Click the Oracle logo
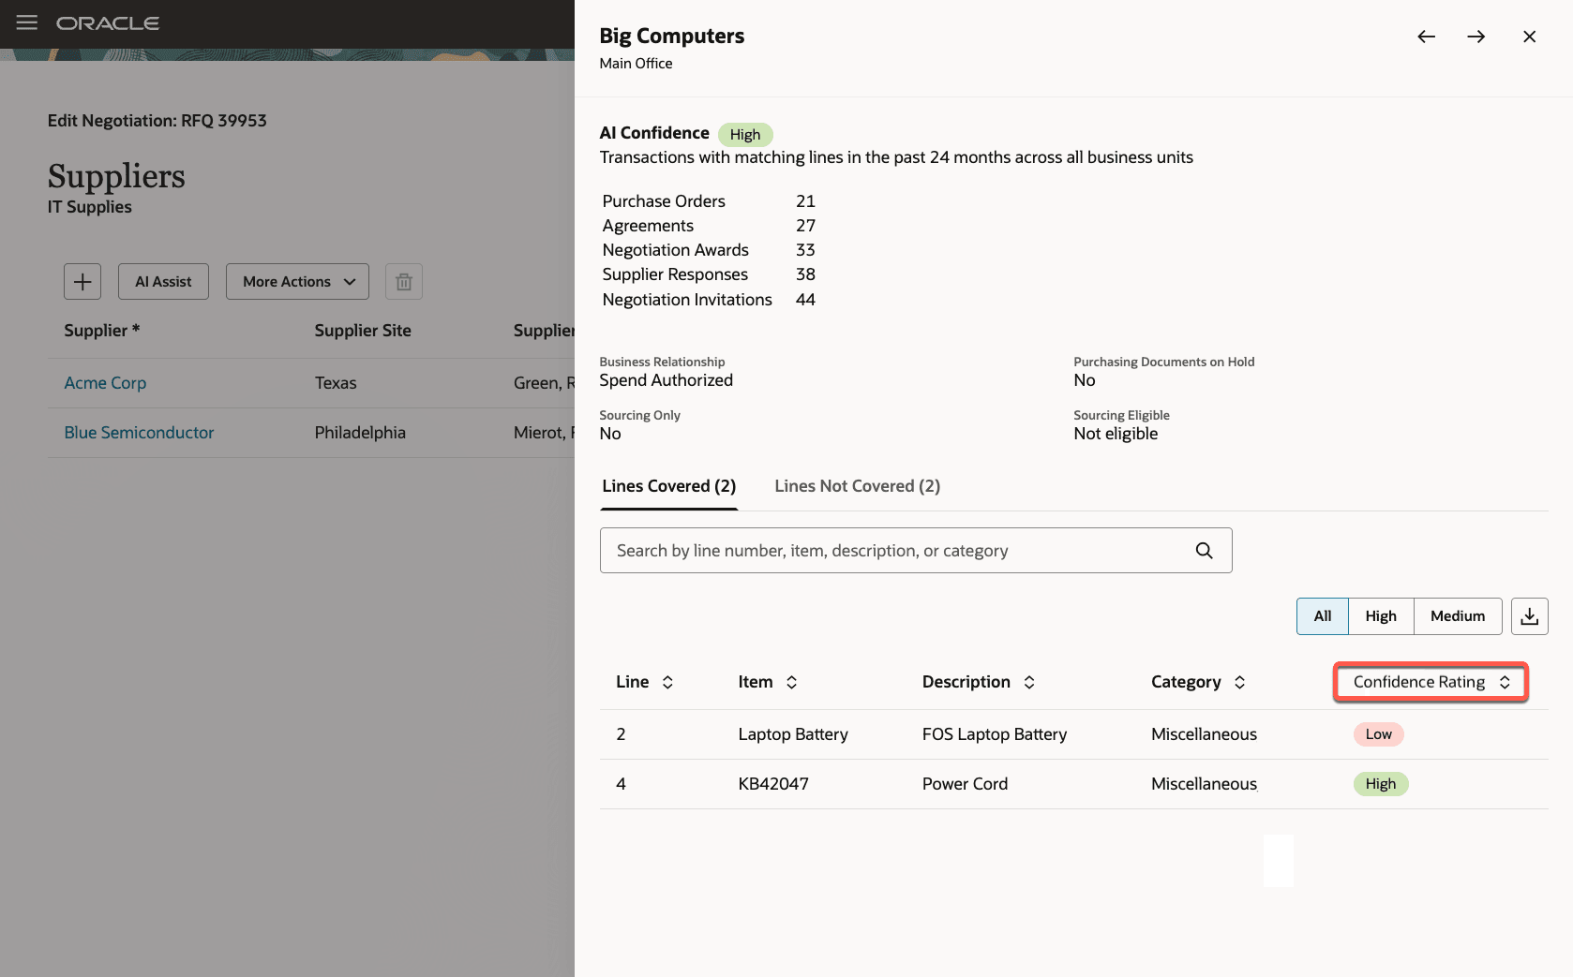 (107, 22)
